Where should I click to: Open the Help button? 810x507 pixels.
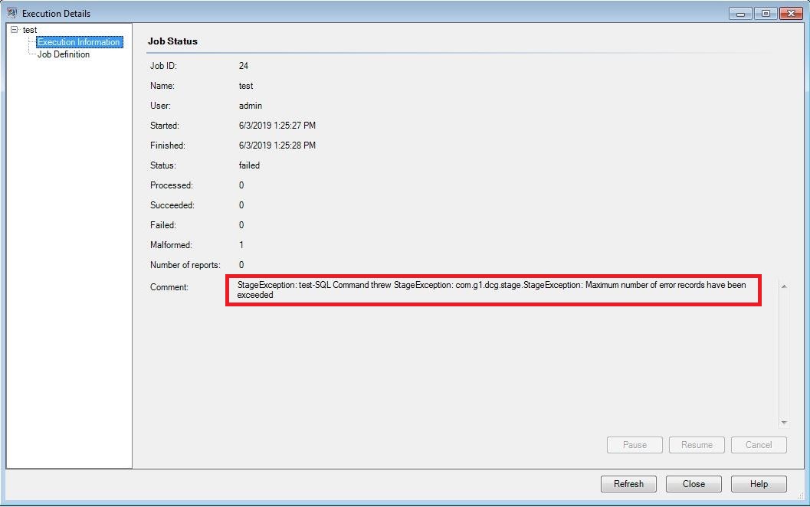759,484
